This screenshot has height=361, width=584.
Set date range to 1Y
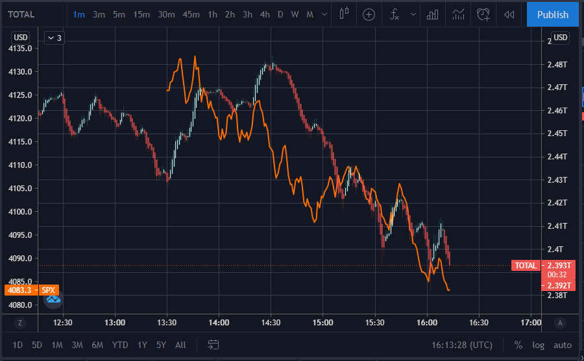[x=142, y=345]
